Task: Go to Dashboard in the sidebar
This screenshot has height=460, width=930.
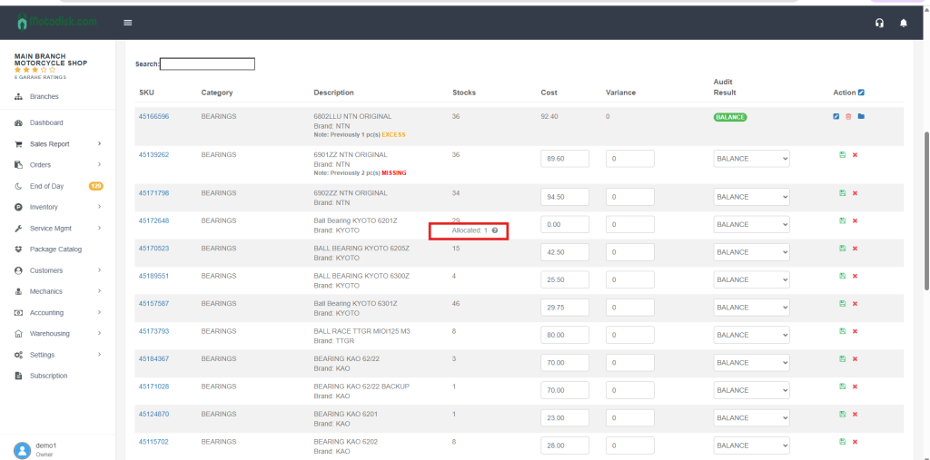Action: tap(46, 122)
